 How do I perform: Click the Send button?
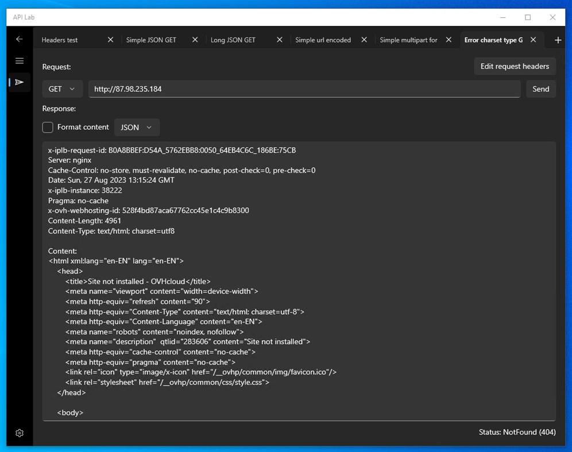(x=540, y=88)
